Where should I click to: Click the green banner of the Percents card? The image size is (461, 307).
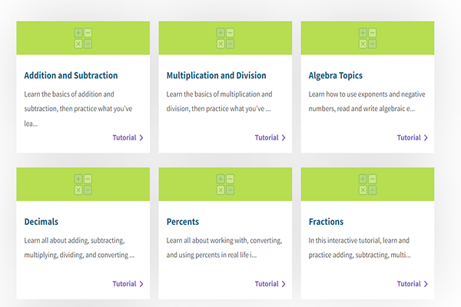coord(184,184)
